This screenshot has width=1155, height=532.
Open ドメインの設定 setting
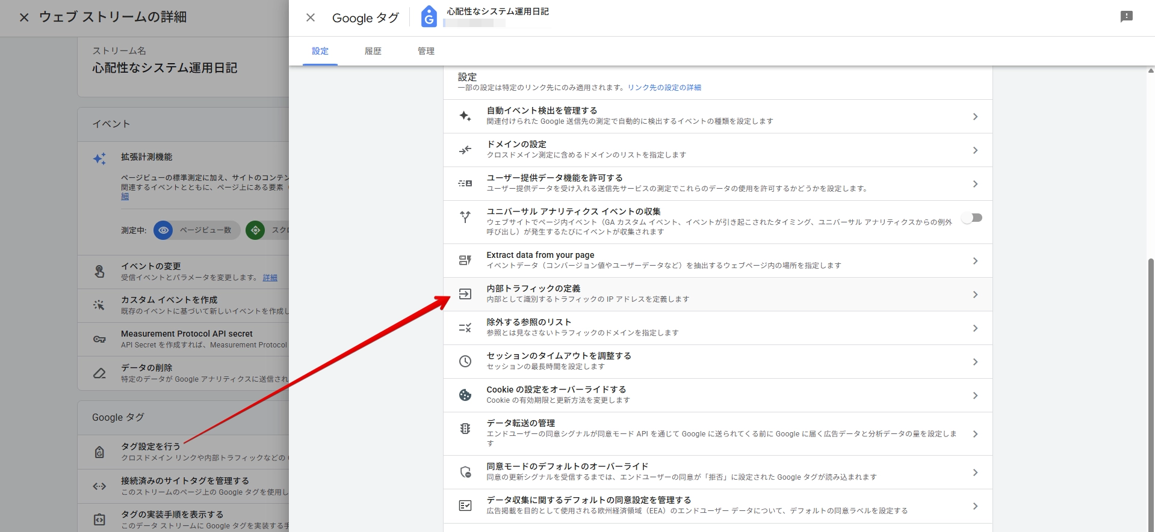coord(717,150)
